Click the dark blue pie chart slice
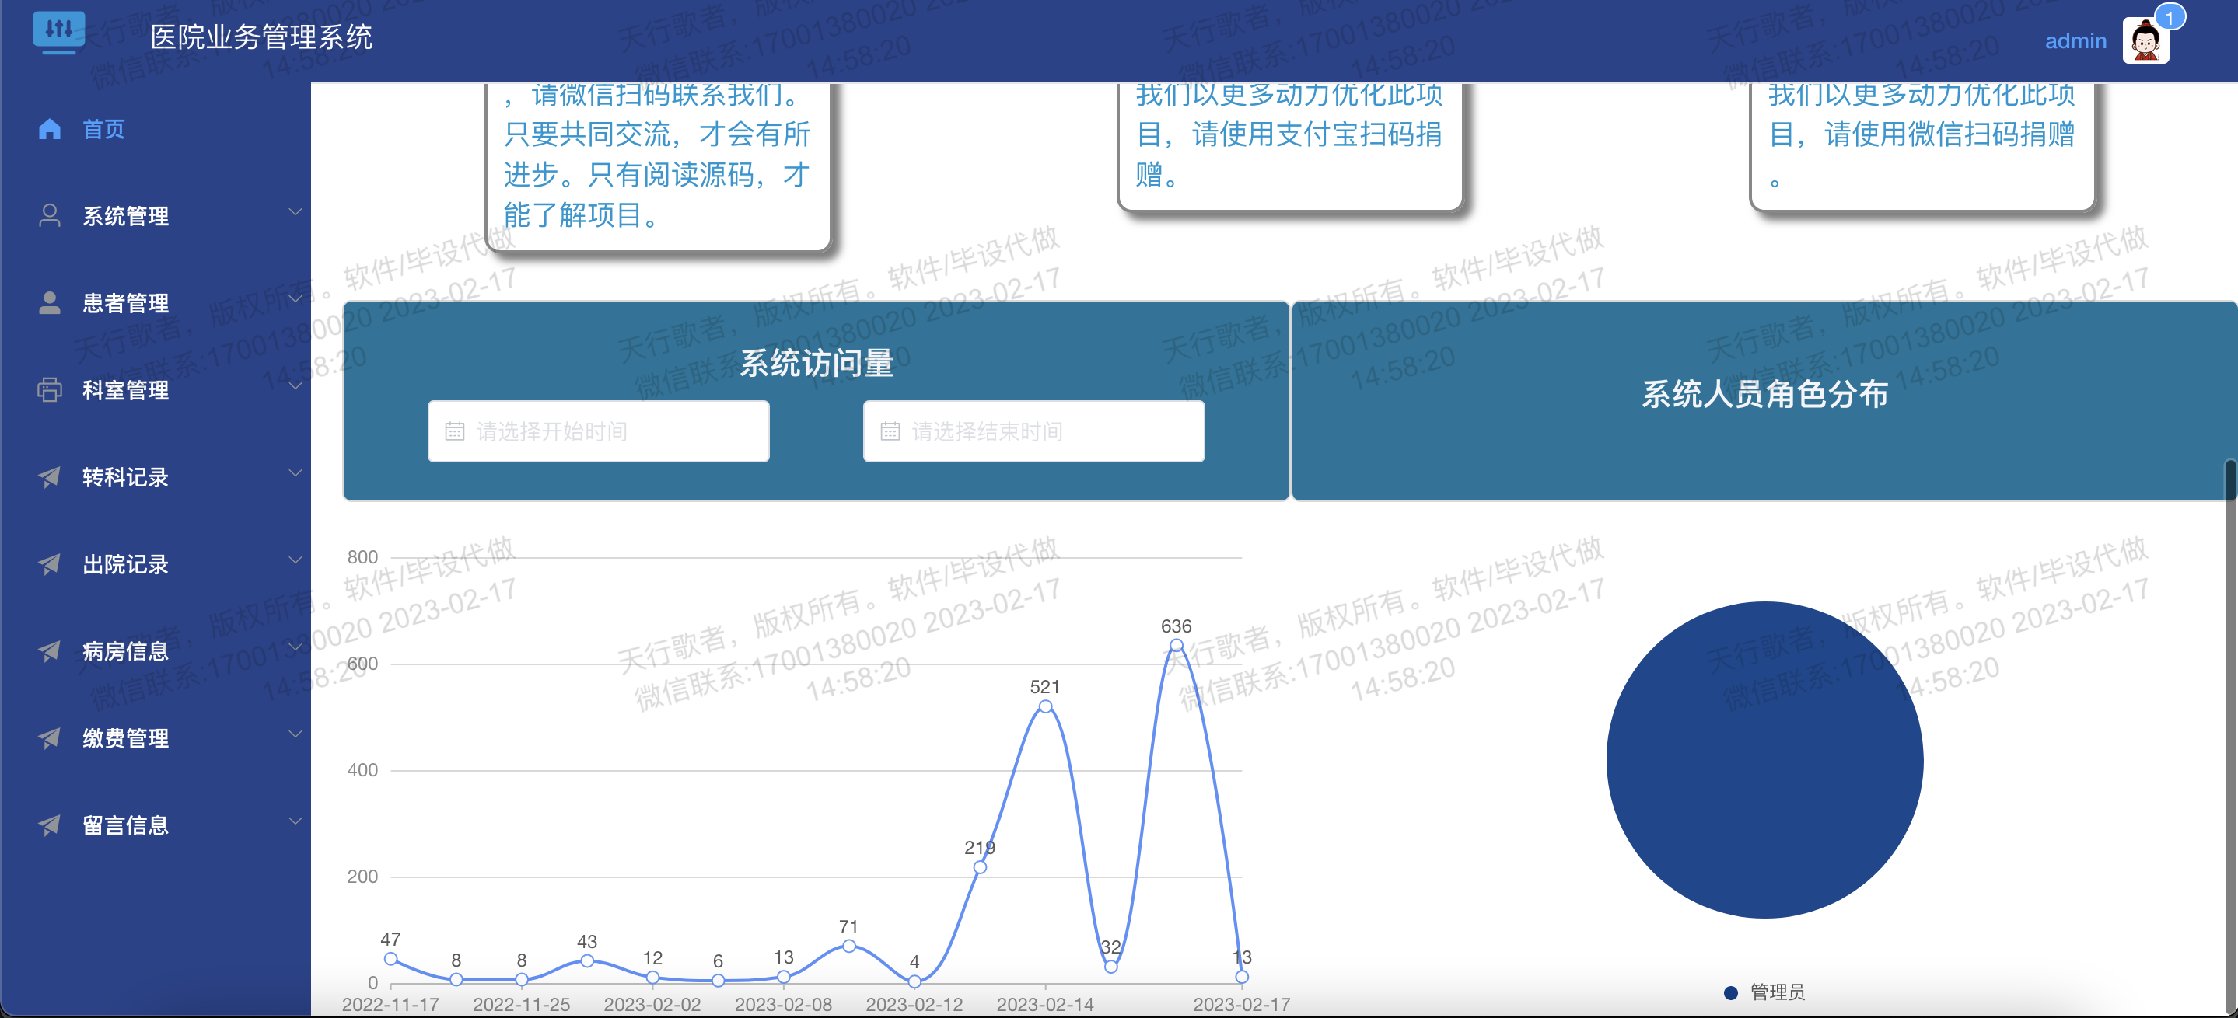Image resolution: width=2238 pixels, height=1018 pixels. 1764,759
